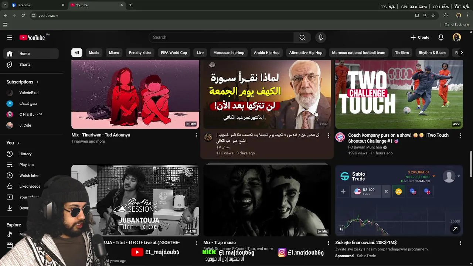Open options for Two Touch Shootout video
The width and height of the screenshot is (473, 266).
[460, 136]
